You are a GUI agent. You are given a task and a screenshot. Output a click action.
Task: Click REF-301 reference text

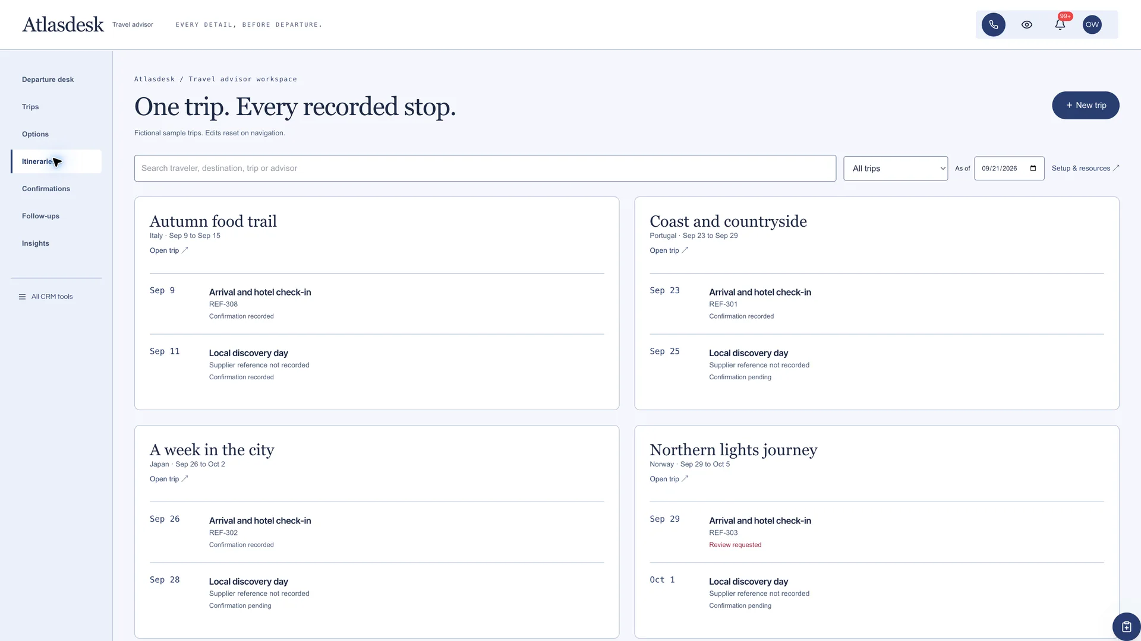(x=723, y=304)
